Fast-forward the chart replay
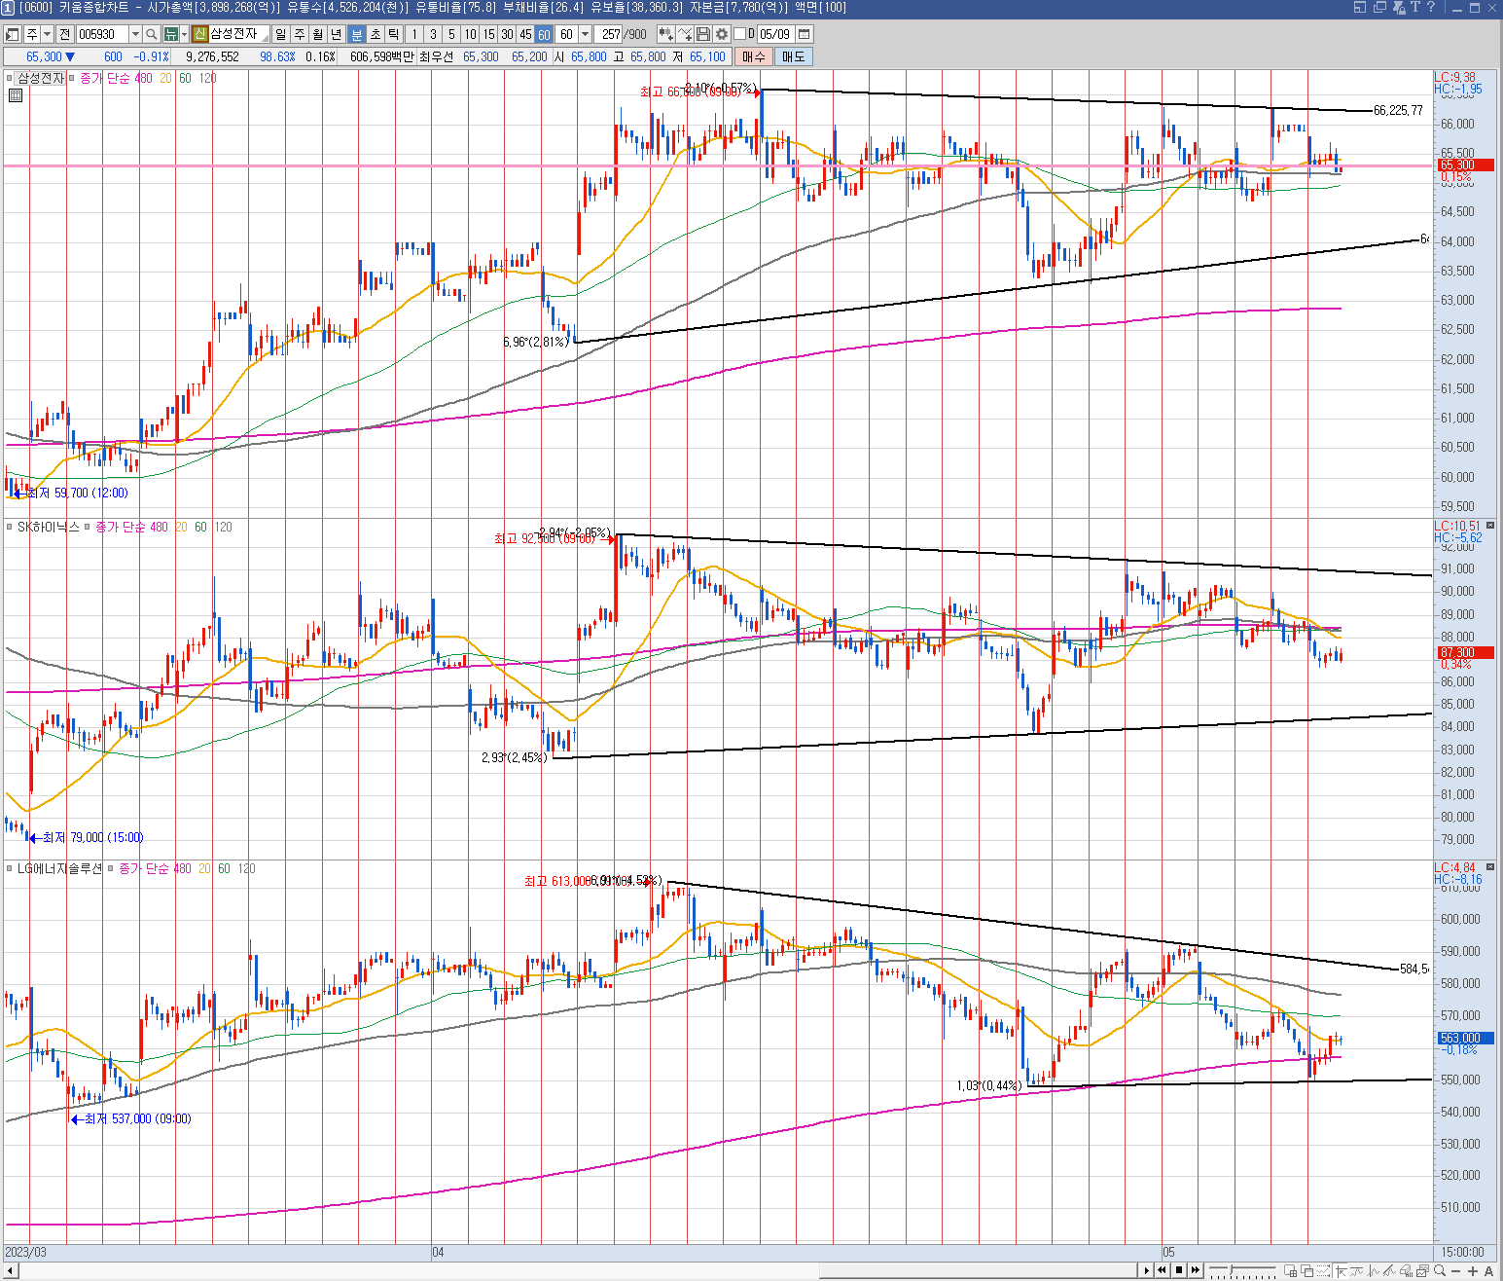The height and width of the screenshot is (1281, 1503). pos(1196,1270)
